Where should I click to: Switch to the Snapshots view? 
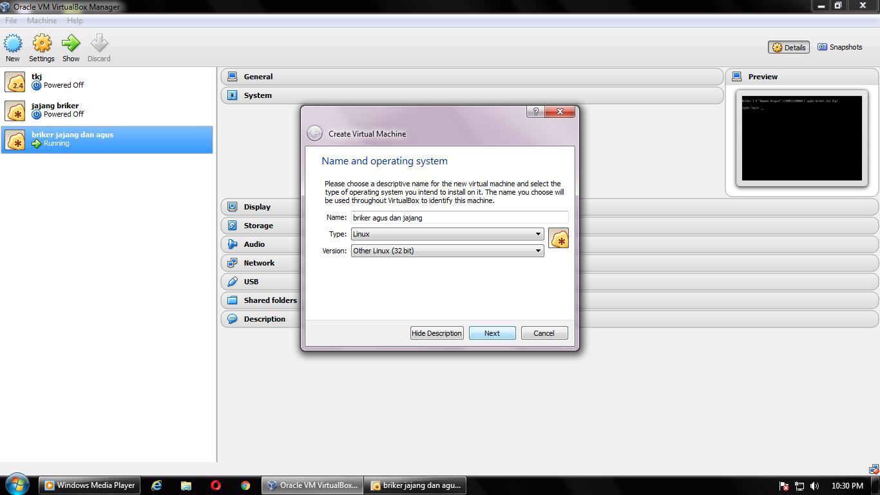(839, 47)
